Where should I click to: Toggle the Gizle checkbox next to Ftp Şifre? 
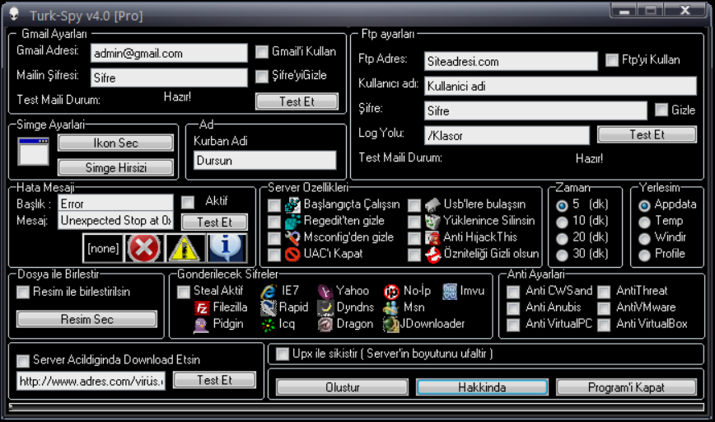coord(661,110)
